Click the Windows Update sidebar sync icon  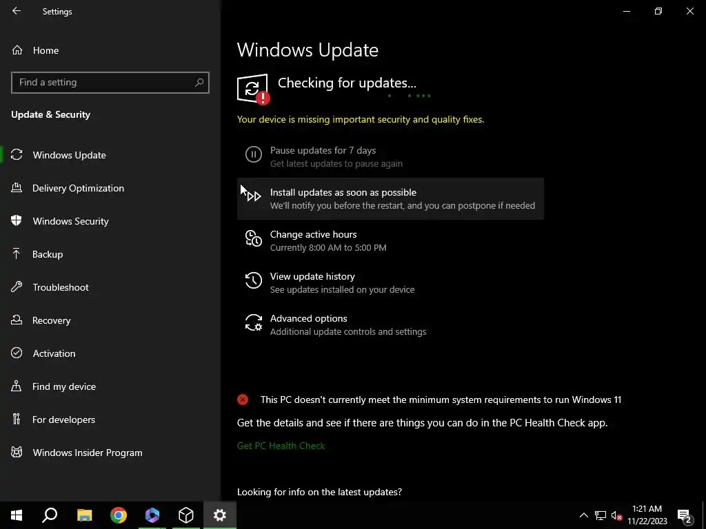click(x=17, y=155)
